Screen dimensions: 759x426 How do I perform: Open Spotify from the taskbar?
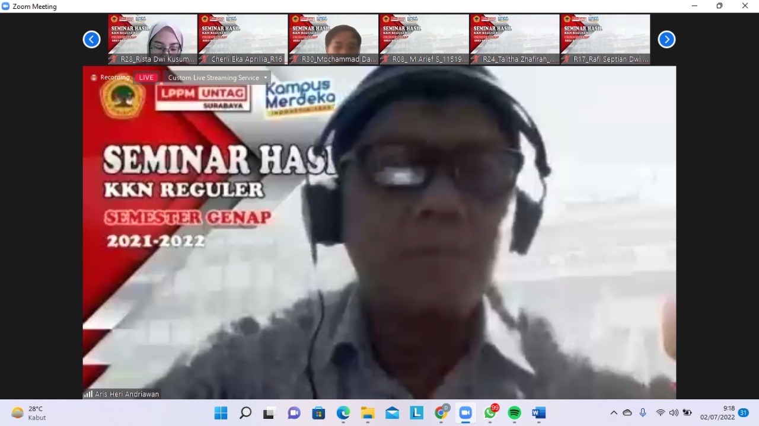[515, 413]
